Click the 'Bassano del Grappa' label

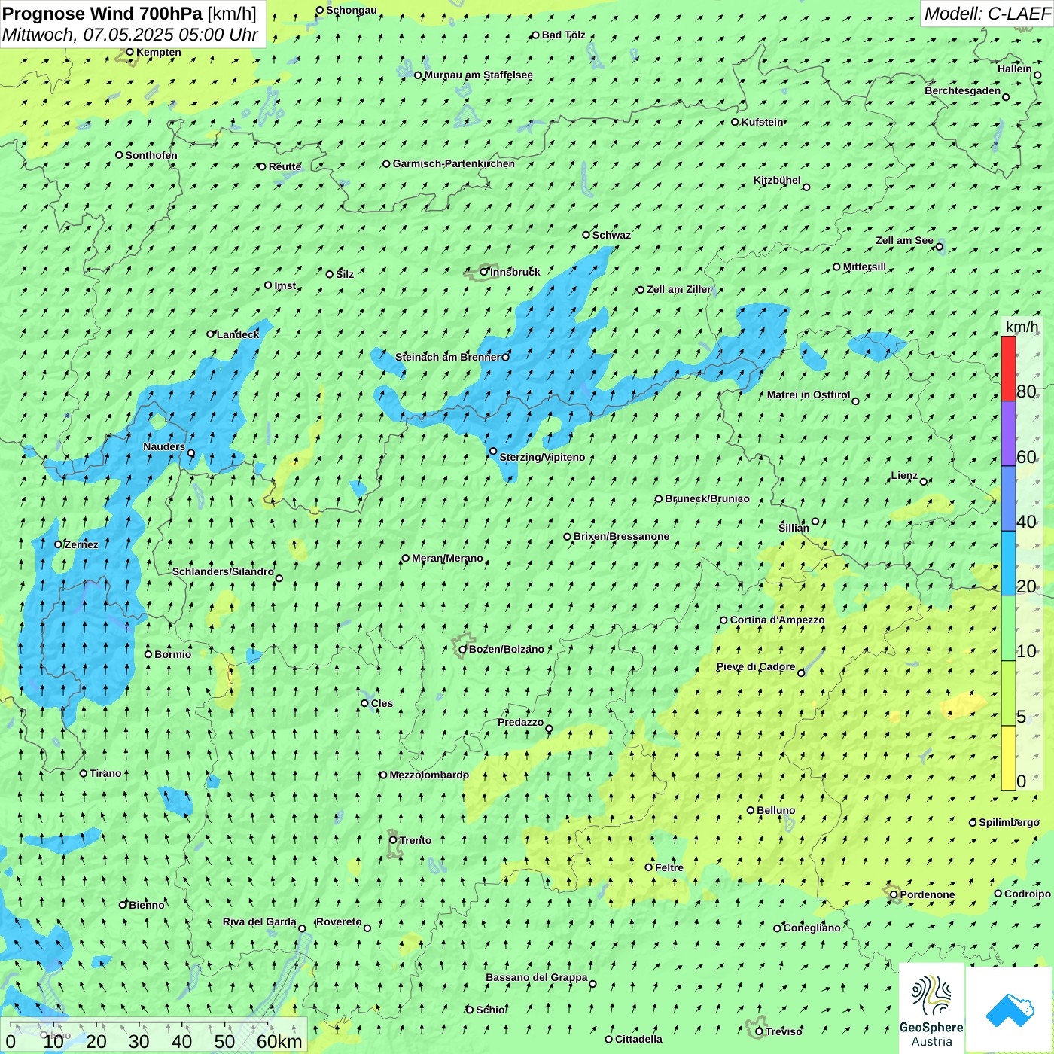[x=537, y=977]
